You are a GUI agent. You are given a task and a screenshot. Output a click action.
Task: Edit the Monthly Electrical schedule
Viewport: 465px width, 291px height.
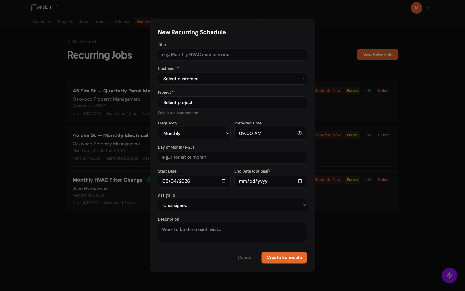368,135
